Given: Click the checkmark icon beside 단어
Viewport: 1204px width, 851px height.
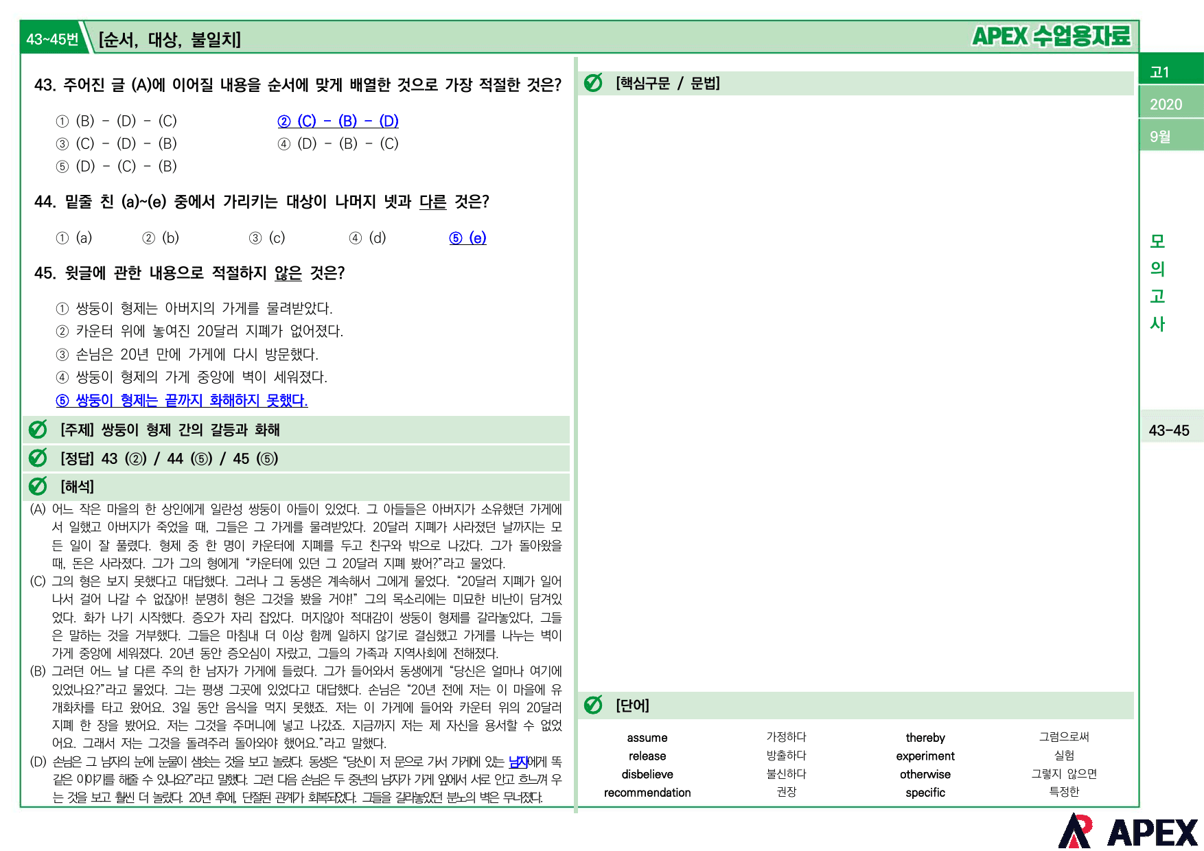Looking at the screenshot, I should coord(593,705).
